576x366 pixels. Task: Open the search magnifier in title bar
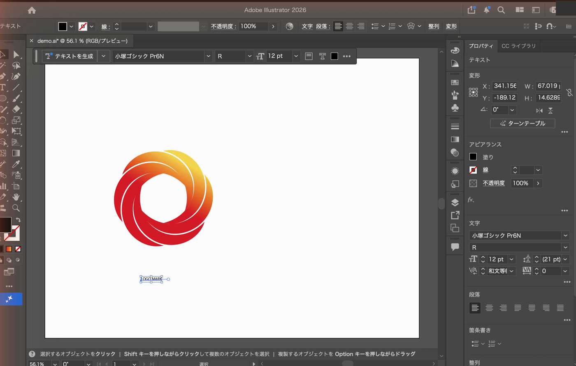(x=501, y=10)
